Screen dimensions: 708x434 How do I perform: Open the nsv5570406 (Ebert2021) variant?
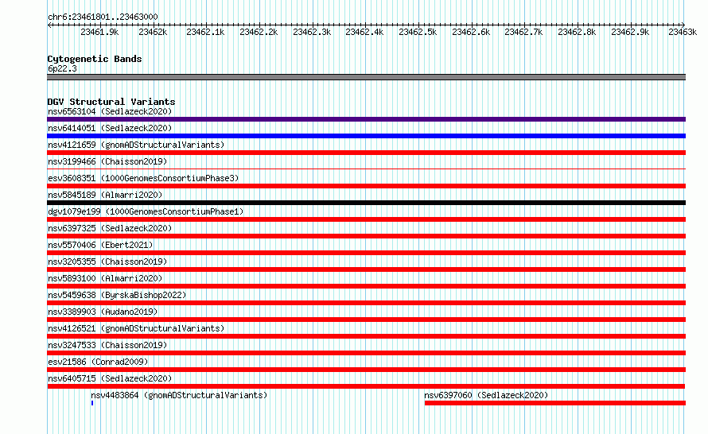pos(100,245)
